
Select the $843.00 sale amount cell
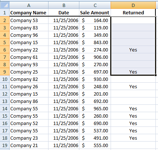coord(95,42)
